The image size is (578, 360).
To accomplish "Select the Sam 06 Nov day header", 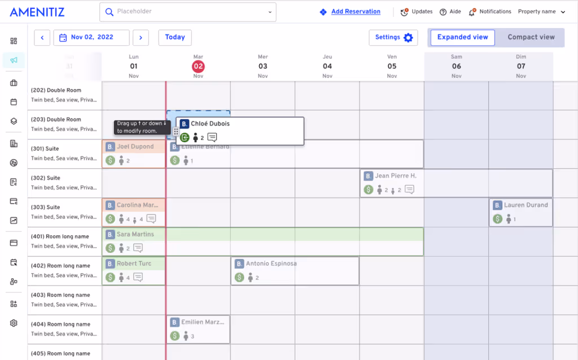I will pos(456,67).
